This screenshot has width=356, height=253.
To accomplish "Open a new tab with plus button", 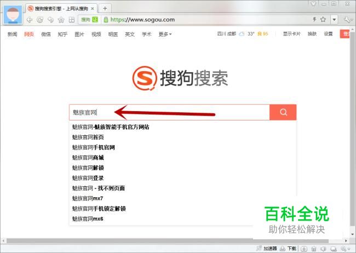I will coord(105,9).
